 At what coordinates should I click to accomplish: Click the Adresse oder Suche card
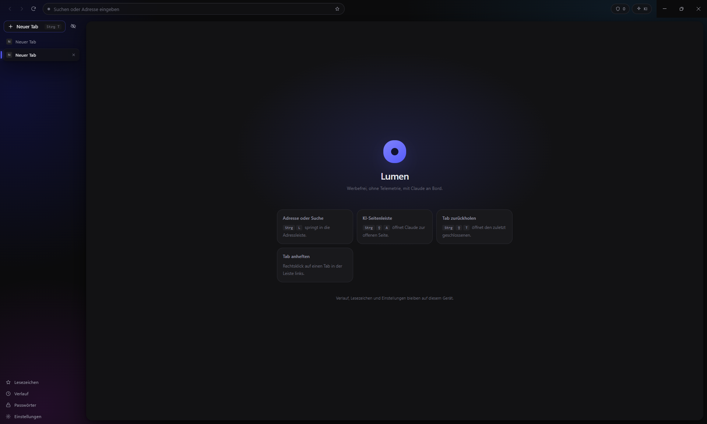click(x=315, y=227)
